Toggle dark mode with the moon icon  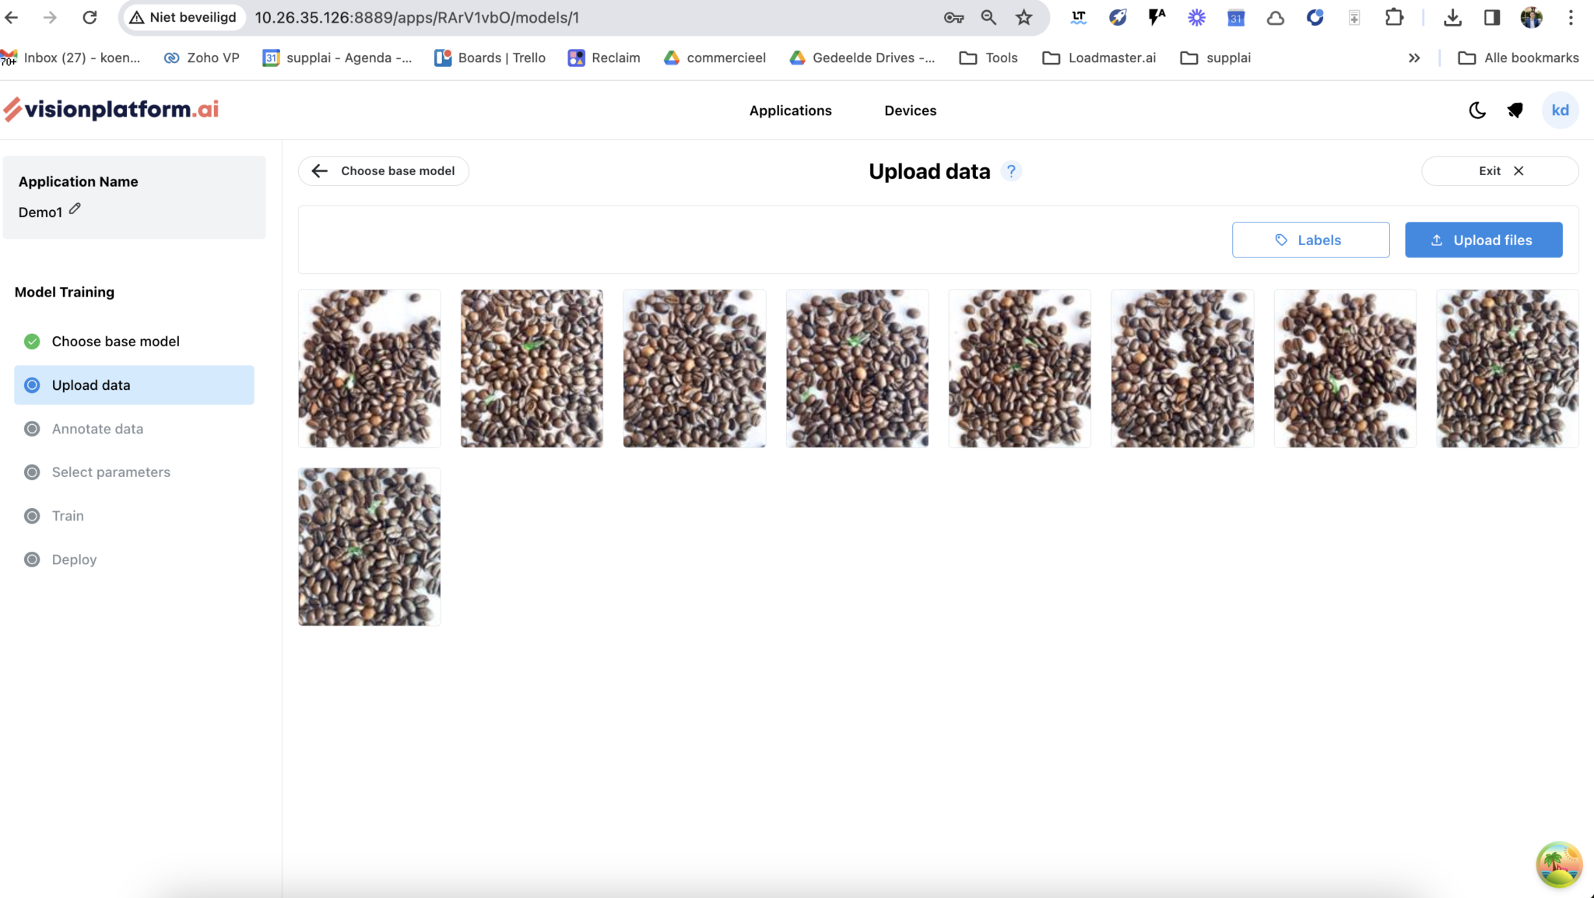[1476, 110]
